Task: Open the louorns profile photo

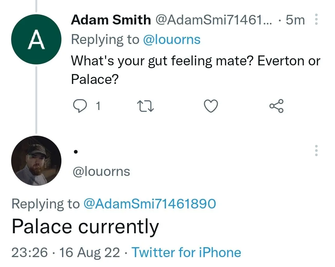Action: pos(36,161)
